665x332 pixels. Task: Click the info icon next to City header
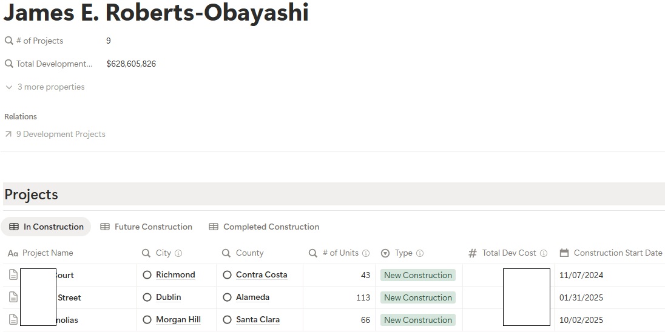[178, 253]
